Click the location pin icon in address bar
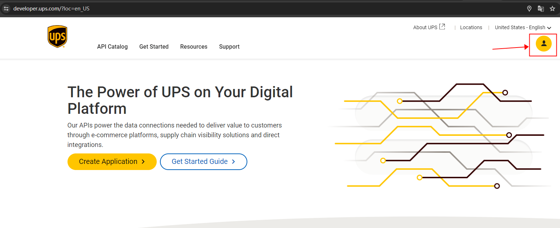The width and height of the screenshot is (560, 228). [x=529, y=9]
